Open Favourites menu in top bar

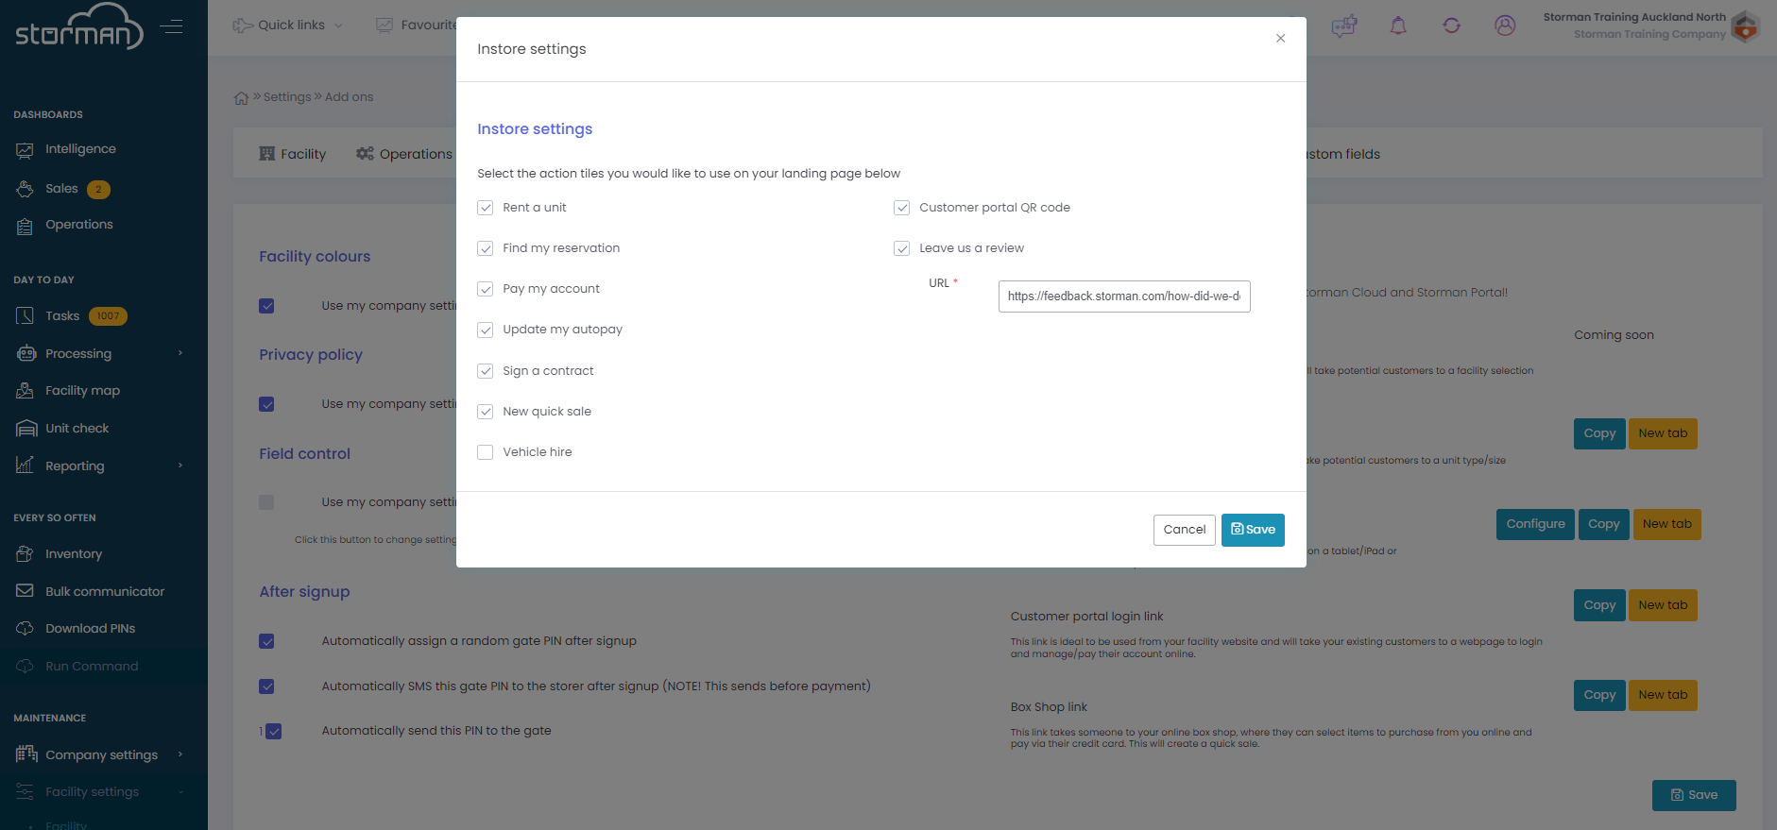pyautogui.click(x=417, y=25)
